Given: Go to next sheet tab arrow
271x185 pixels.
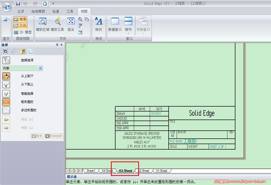Looking at the screenshot, I should coord(76,171).
